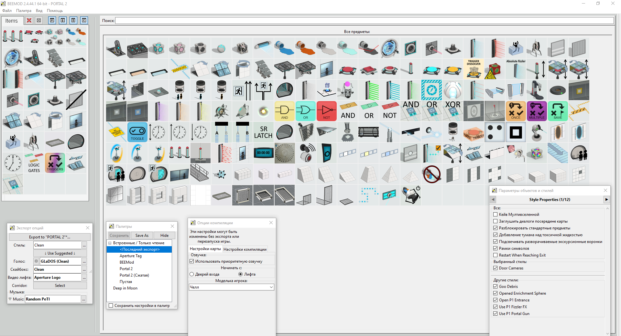Toggle the P window button in toolbar
This screenshot has height=336, width=621.
click(x=52, y=20)
